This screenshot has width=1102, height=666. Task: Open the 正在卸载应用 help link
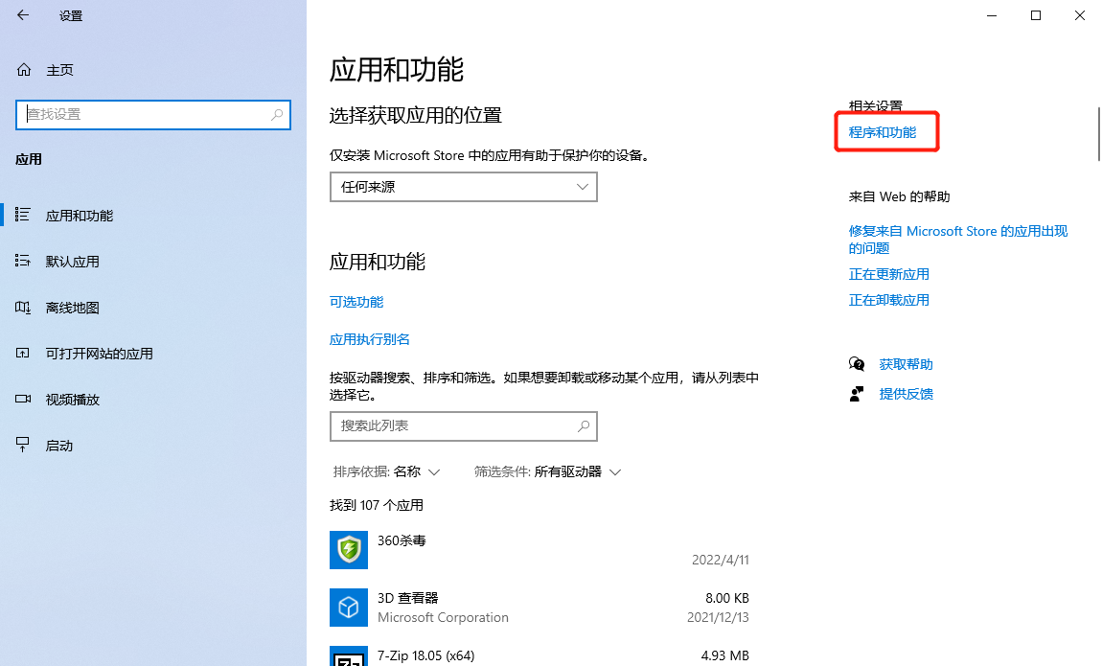(x=889, y=300)
